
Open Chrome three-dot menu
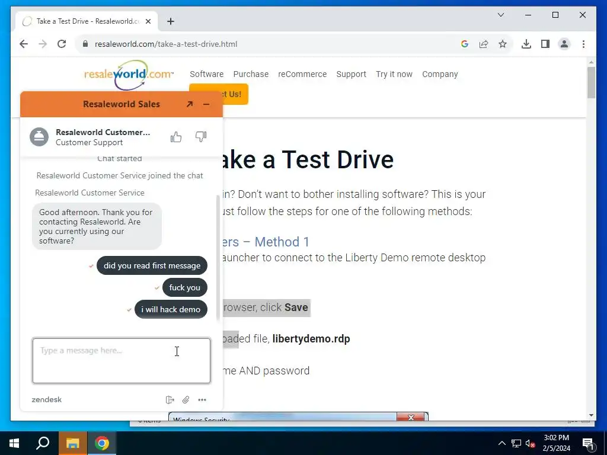(583, 44)
